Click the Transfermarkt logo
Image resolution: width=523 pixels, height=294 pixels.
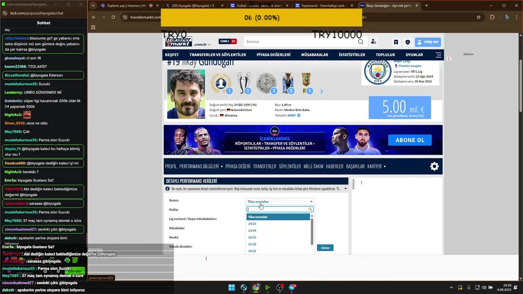tap(179, 41)
